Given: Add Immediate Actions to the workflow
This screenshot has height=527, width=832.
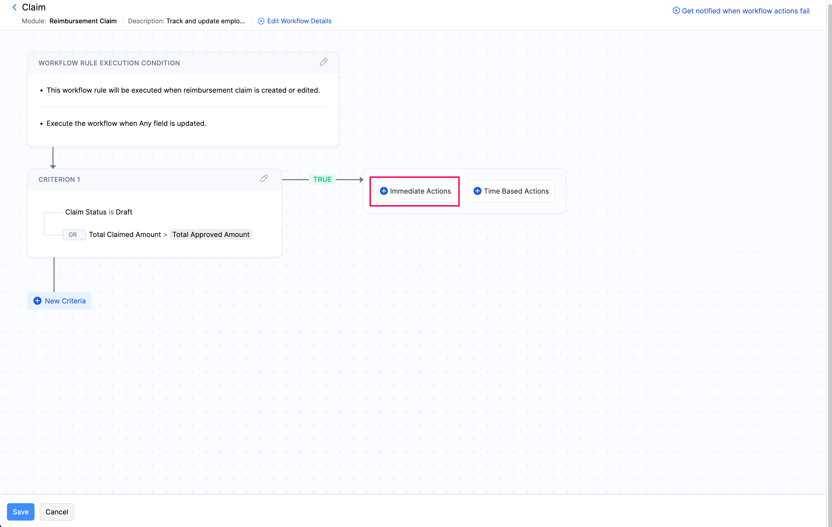Looking at the screenshot, I should (415, 191).
